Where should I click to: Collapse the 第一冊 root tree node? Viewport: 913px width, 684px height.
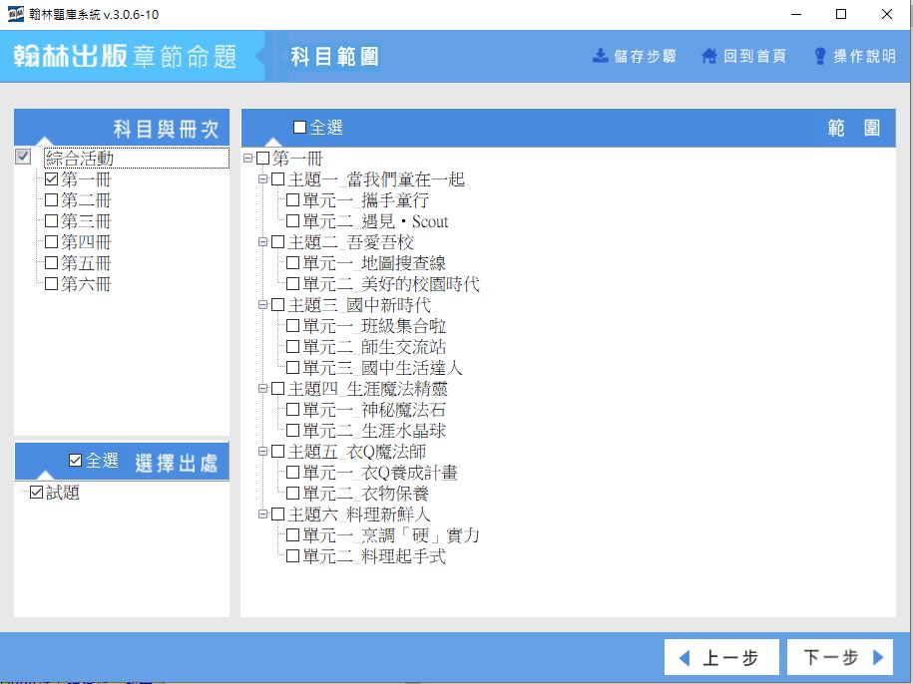point(248,159)
